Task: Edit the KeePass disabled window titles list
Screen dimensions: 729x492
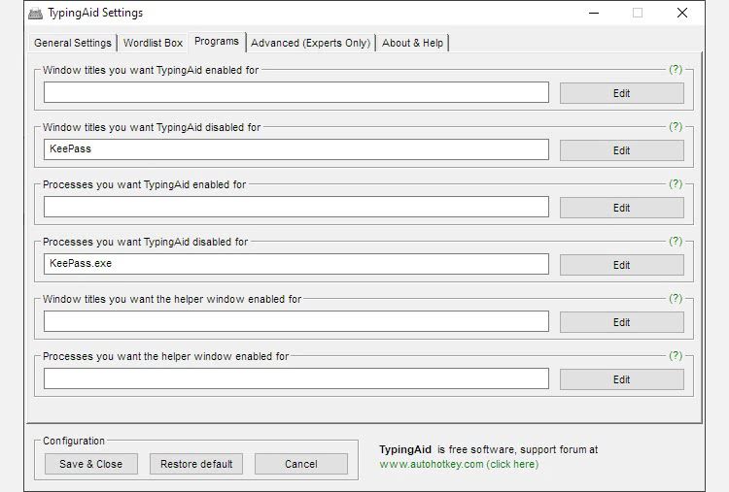Action: 621,150
